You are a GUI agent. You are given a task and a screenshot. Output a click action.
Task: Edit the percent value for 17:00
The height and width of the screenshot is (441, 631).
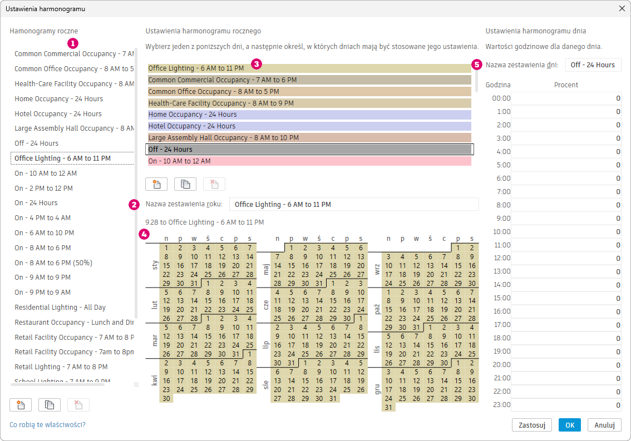tap(566, 325)
